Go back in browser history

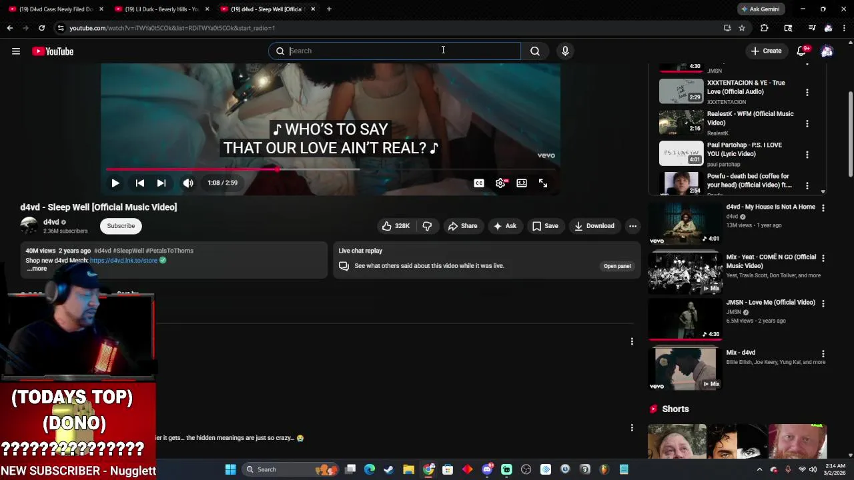[9, 28]
